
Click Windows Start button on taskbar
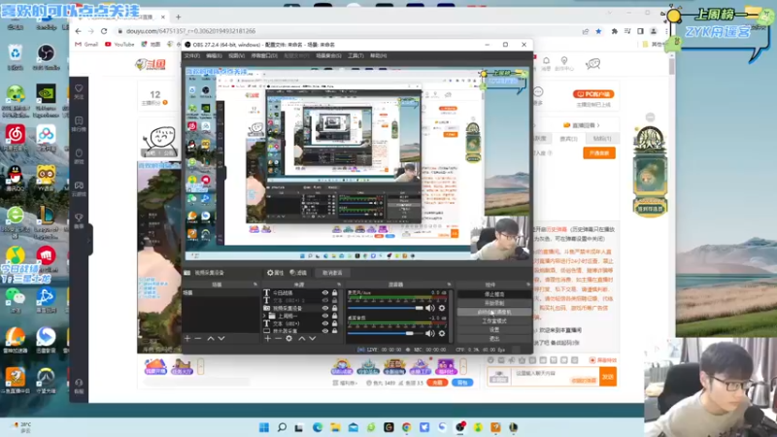tap(264, 427)
